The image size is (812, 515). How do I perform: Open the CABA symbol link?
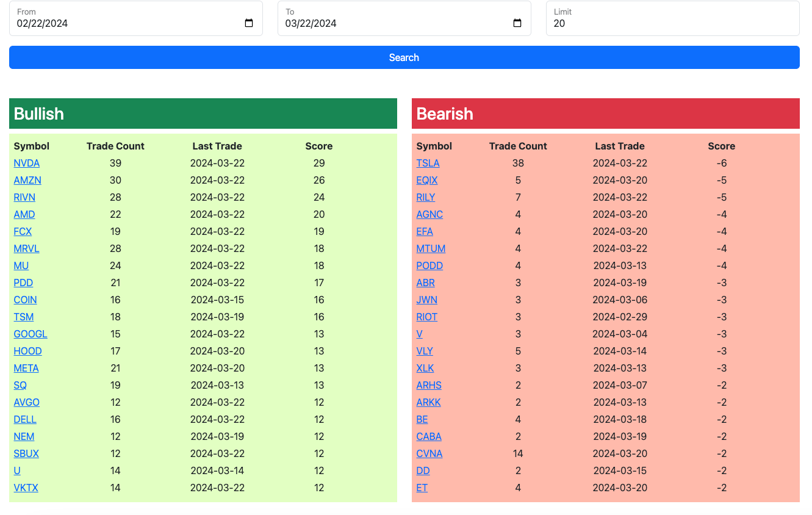click(429, 436)
